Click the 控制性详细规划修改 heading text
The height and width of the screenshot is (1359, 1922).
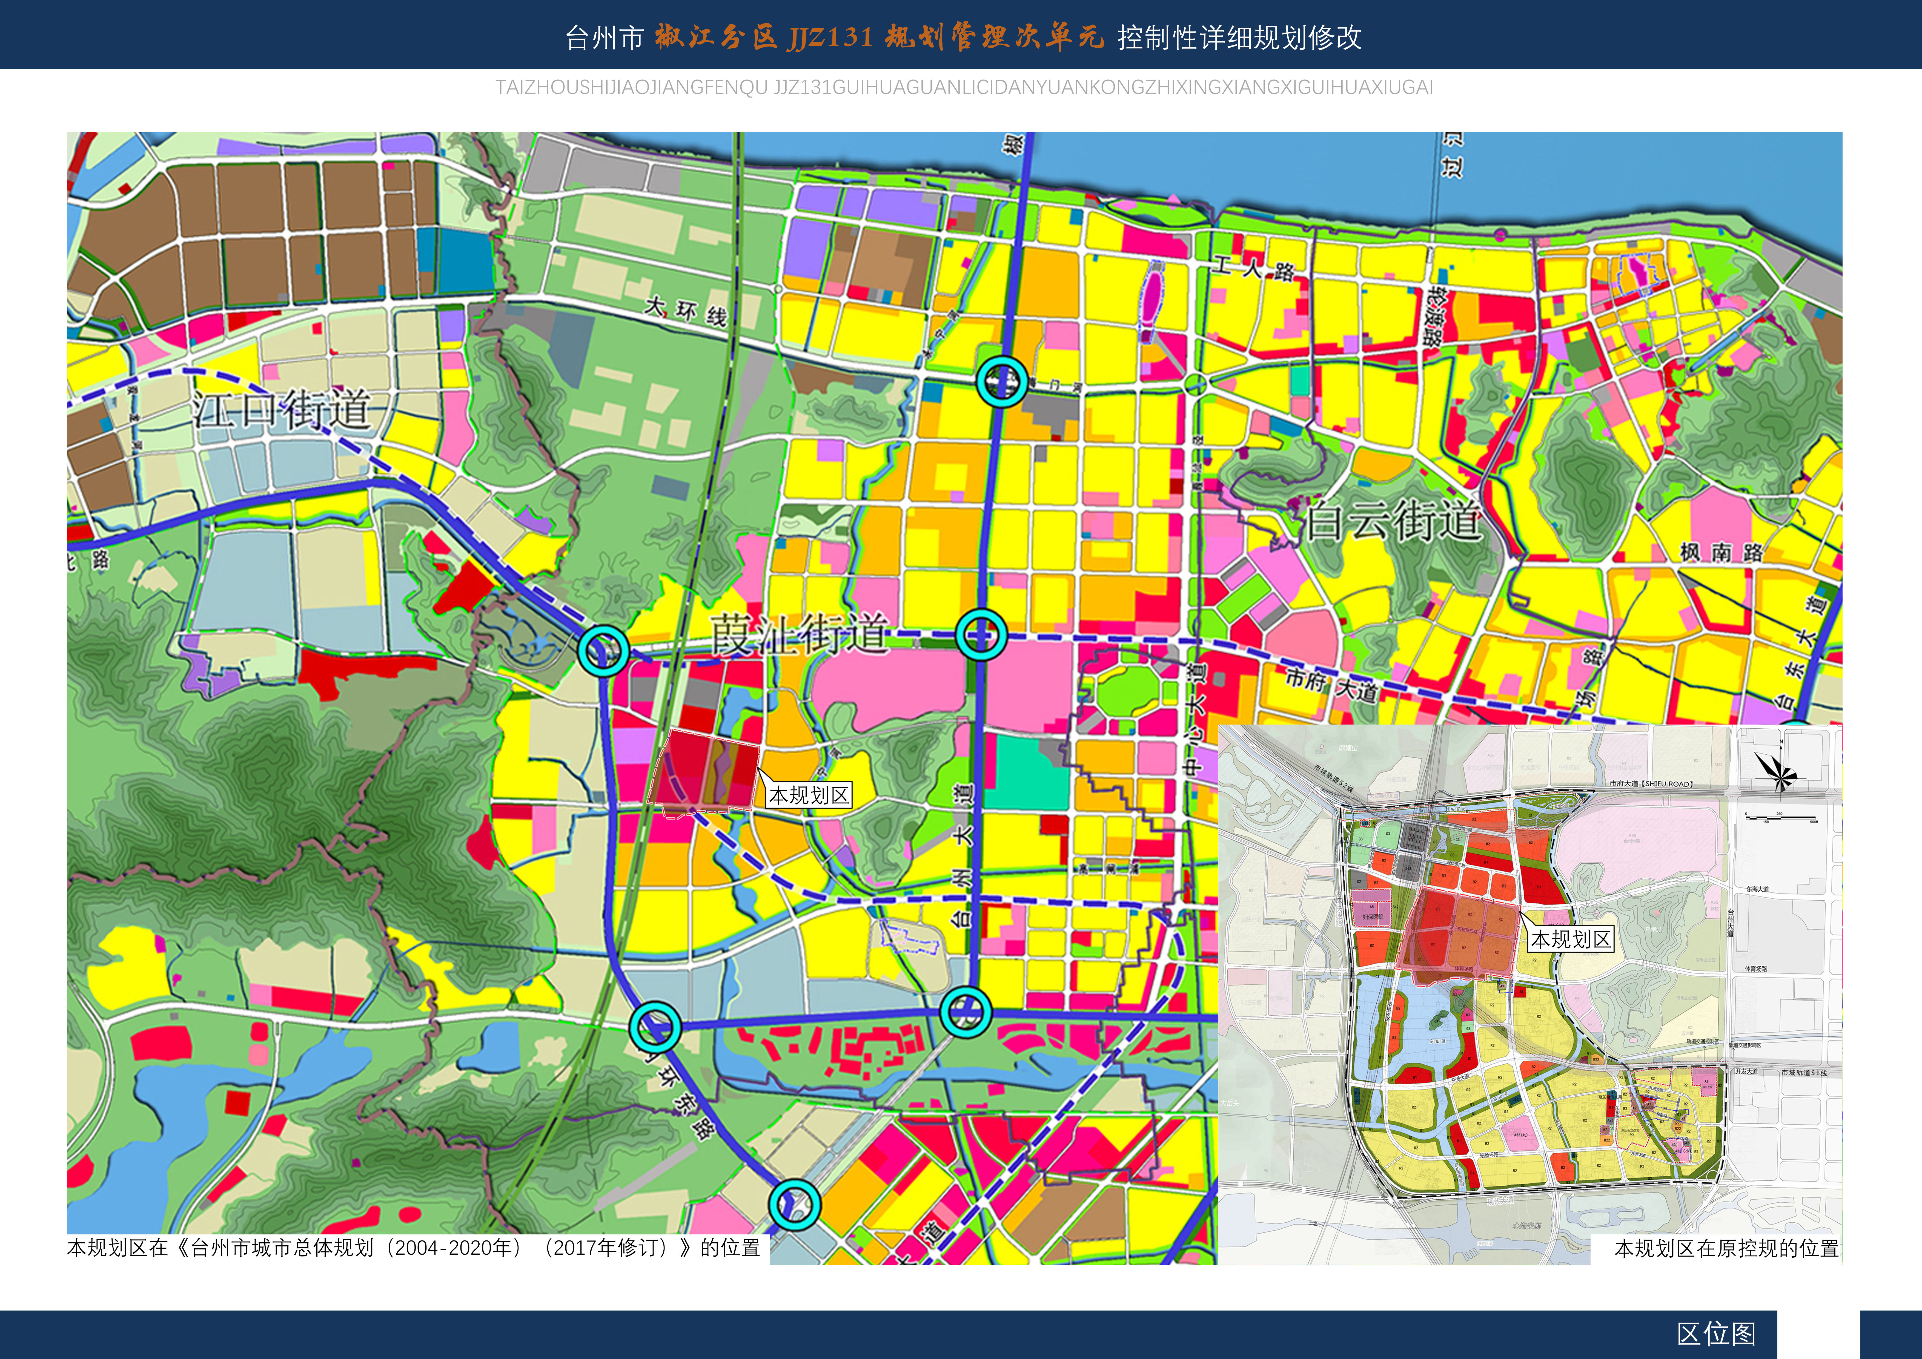coord(1240,38)
